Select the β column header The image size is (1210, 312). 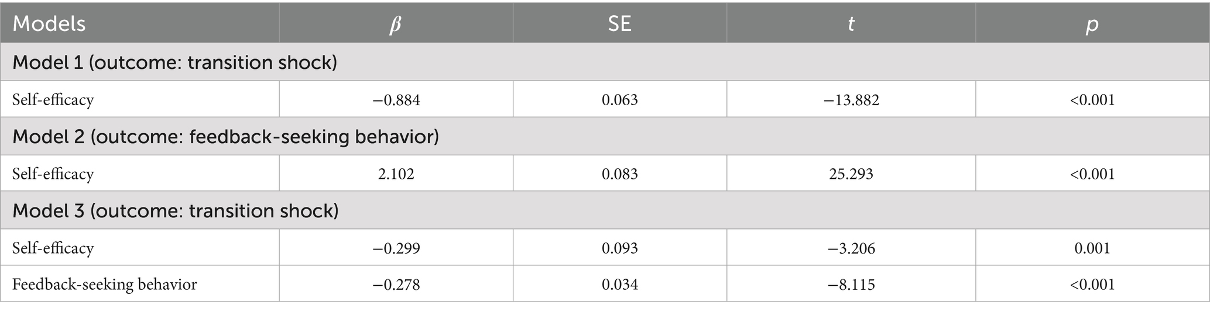coord(395,24)
